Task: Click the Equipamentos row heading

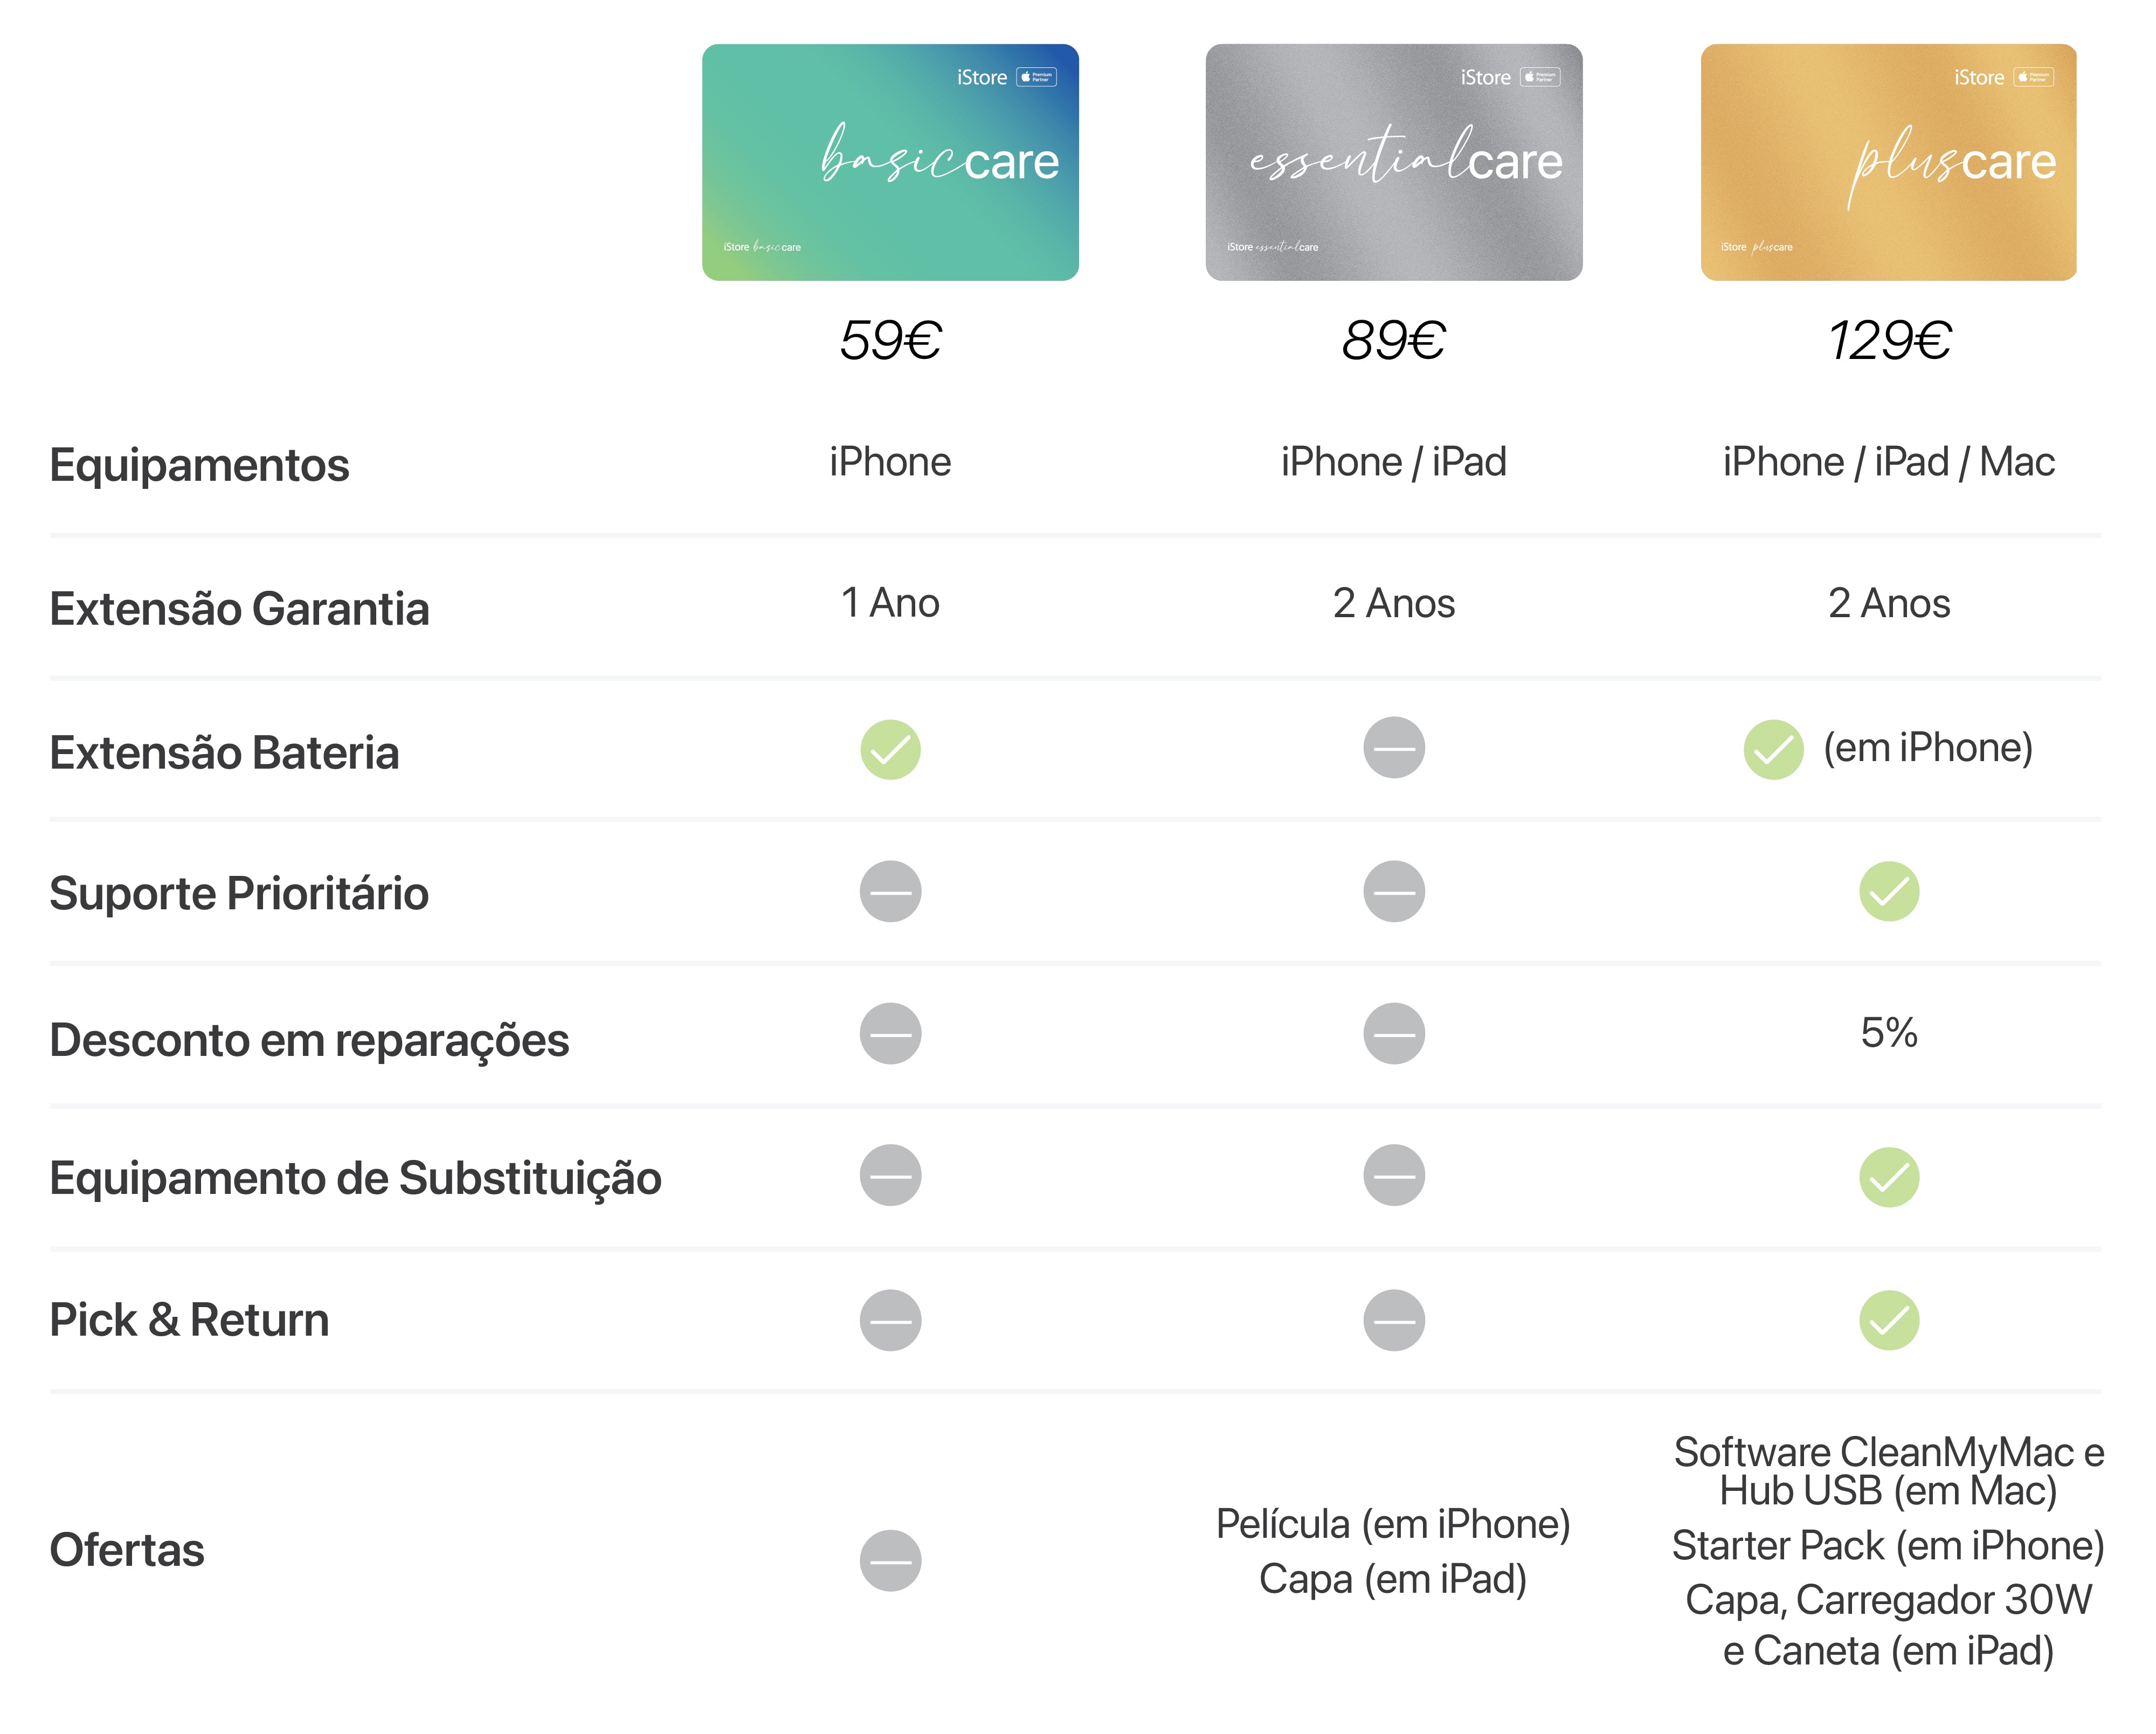Action: tap(199, 465)
